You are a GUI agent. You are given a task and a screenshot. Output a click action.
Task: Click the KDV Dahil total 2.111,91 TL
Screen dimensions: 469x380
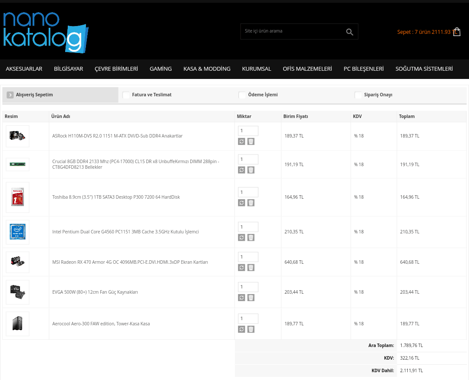point(411,370)
